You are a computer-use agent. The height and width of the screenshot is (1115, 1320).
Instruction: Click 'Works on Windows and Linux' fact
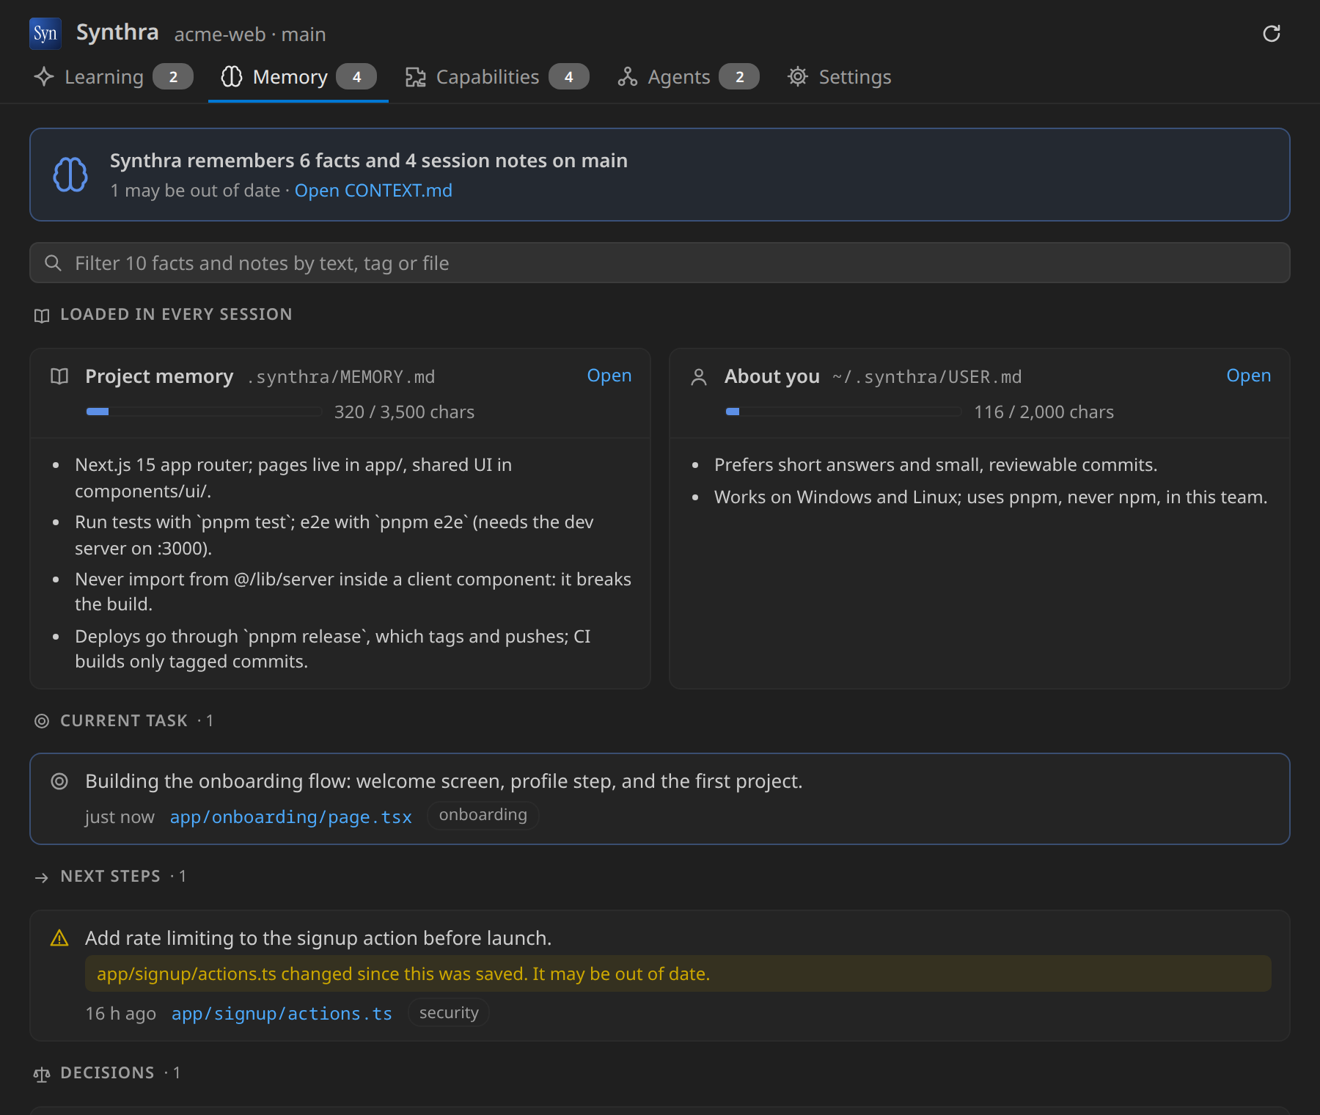(991, 497)
